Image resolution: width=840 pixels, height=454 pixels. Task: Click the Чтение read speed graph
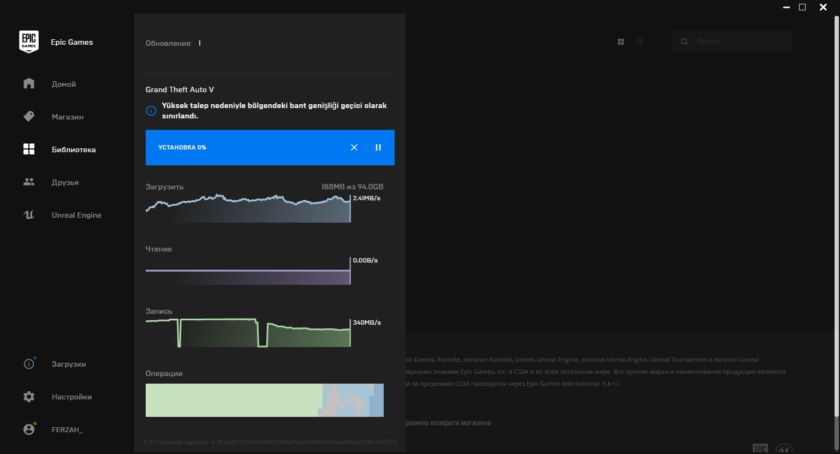click(x=248, y=271)
